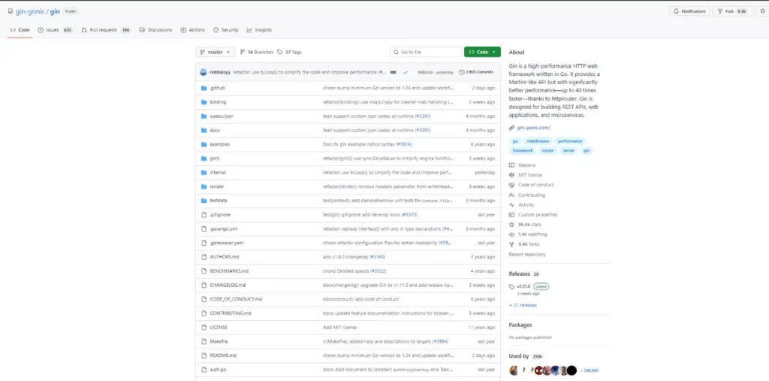Click the Go to file search field
The height and width of the screenshot is (381, 769).
coord(426,52)
